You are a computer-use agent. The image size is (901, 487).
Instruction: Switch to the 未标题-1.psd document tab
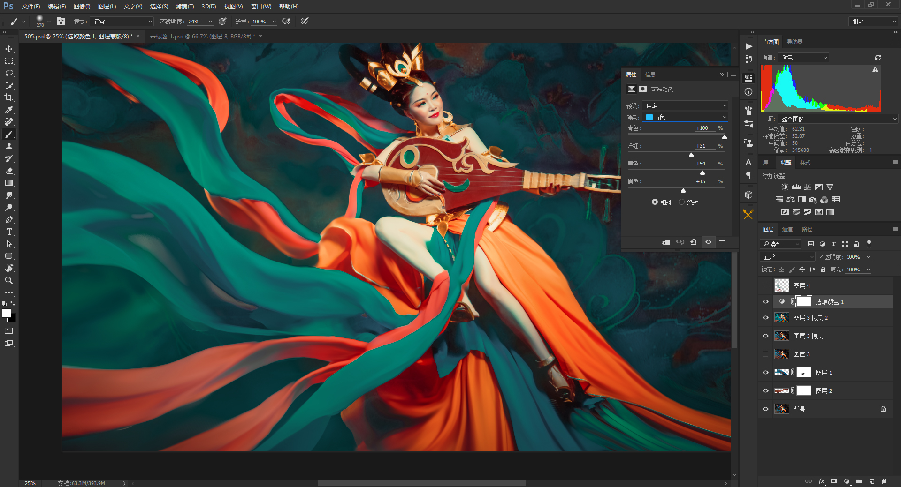click(202, 36)
